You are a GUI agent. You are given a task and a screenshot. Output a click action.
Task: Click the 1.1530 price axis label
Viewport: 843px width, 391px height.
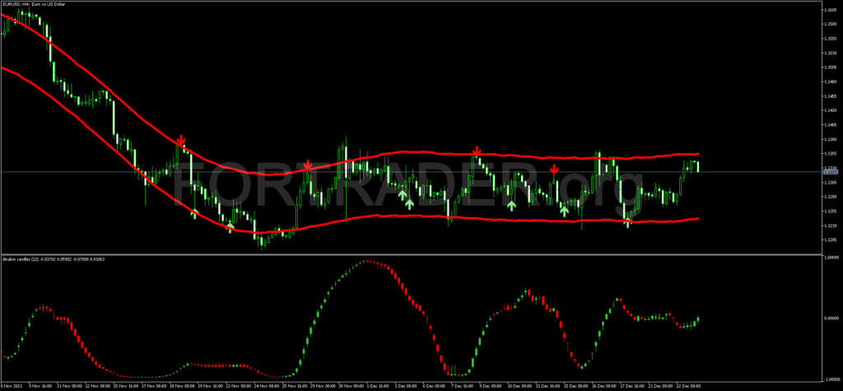[829, 53]
